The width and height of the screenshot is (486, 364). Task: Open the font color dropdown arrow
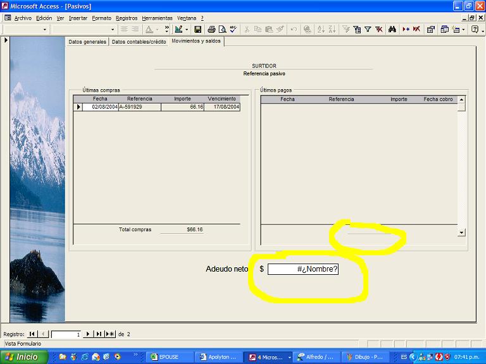pyautogui.click(x=157, y=30)
